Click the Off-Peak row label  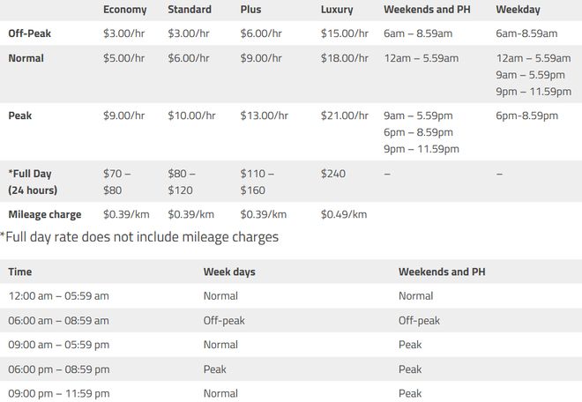point(29,33)
